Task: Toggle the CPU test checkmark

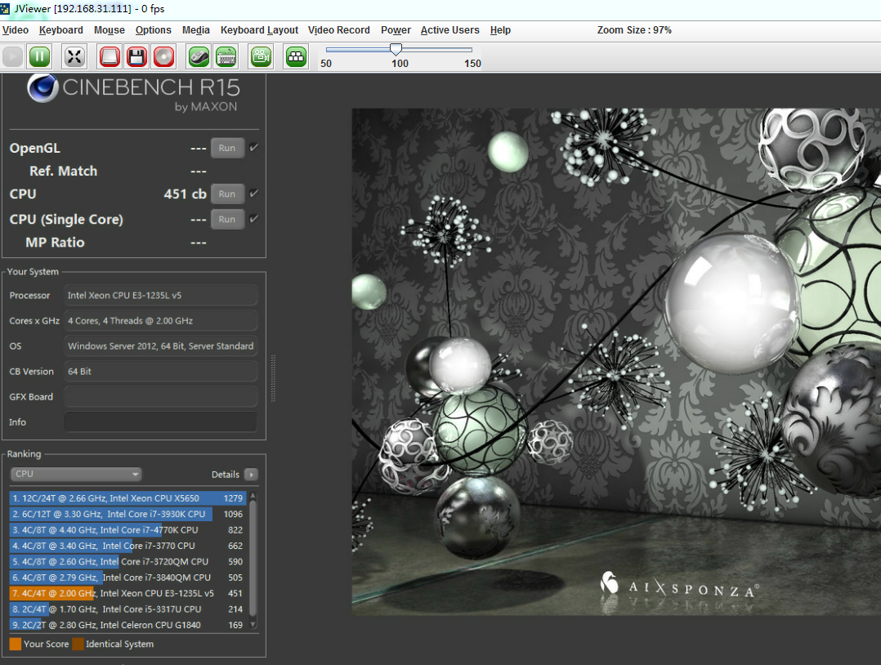Action: click(254, 194)
